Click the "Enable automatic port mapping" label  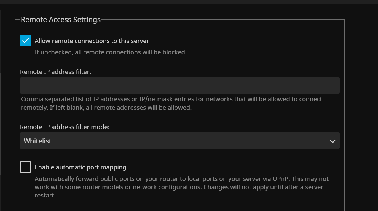[81, 167]
